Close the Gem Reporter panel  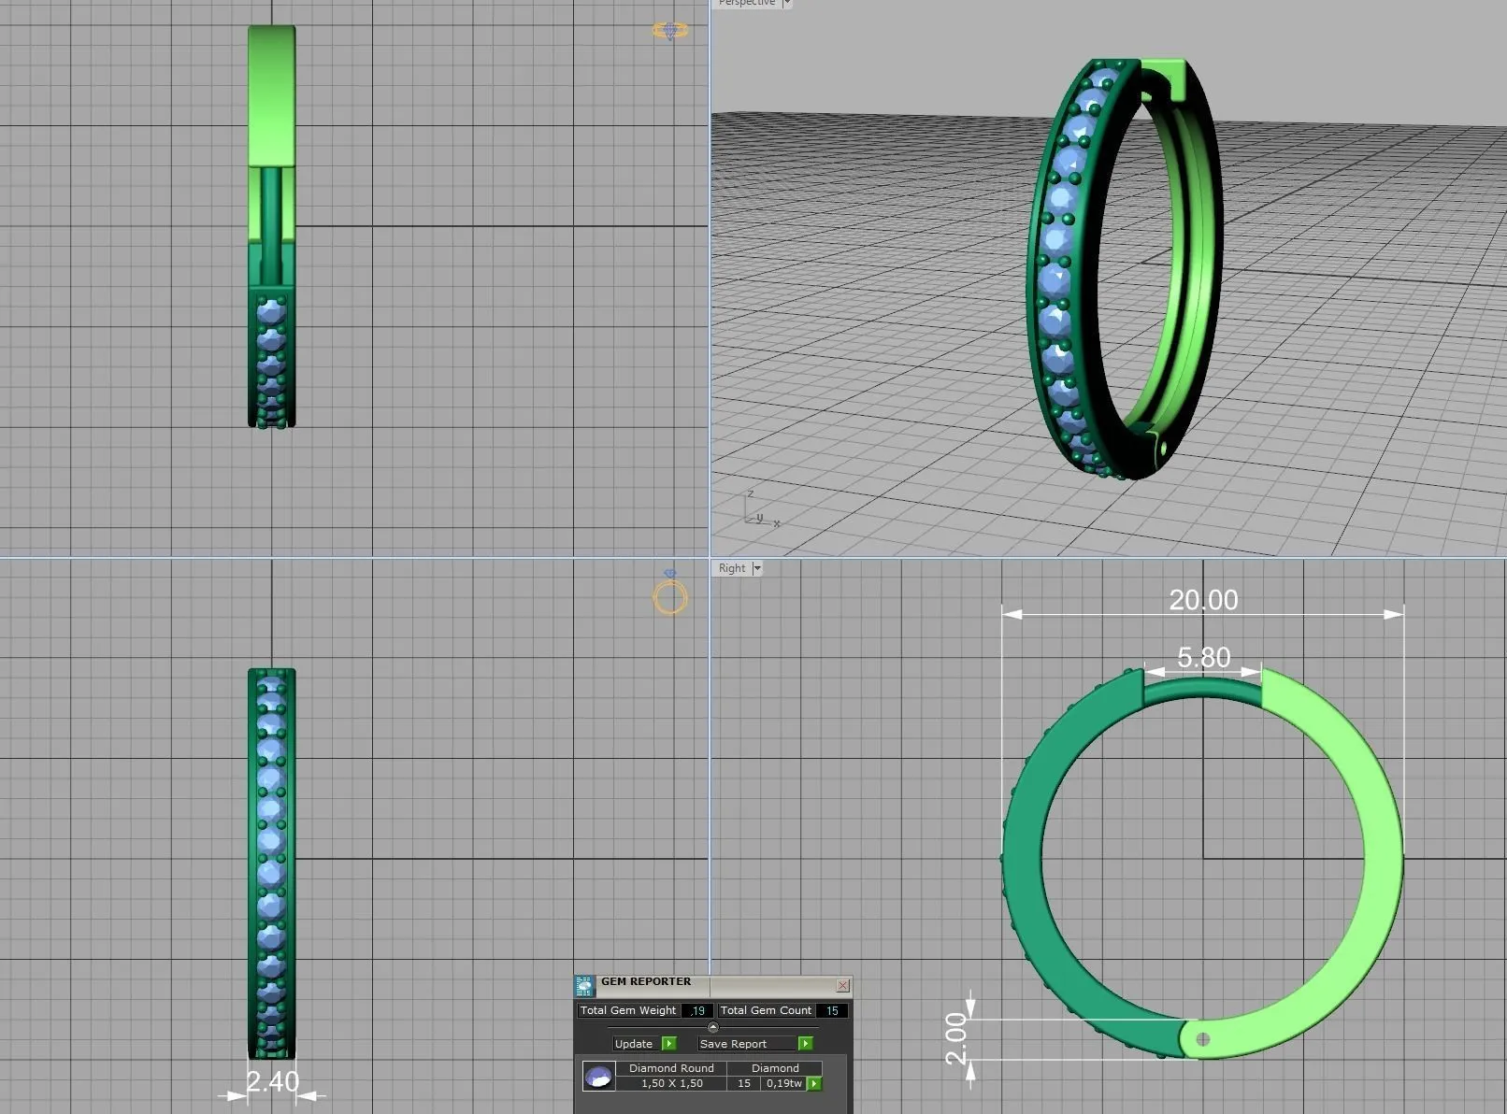(842, 985)
